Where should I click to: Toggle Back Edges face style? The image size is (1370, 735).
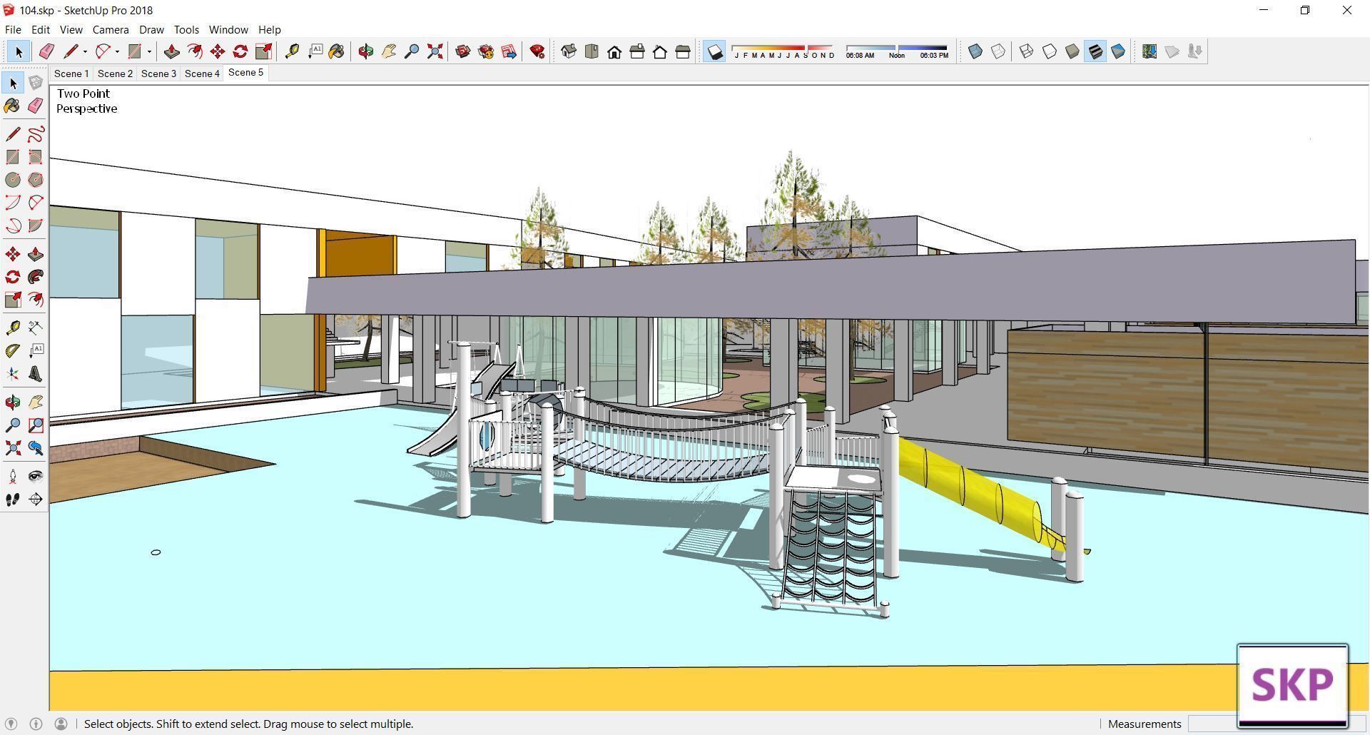[x=998, y=51]
